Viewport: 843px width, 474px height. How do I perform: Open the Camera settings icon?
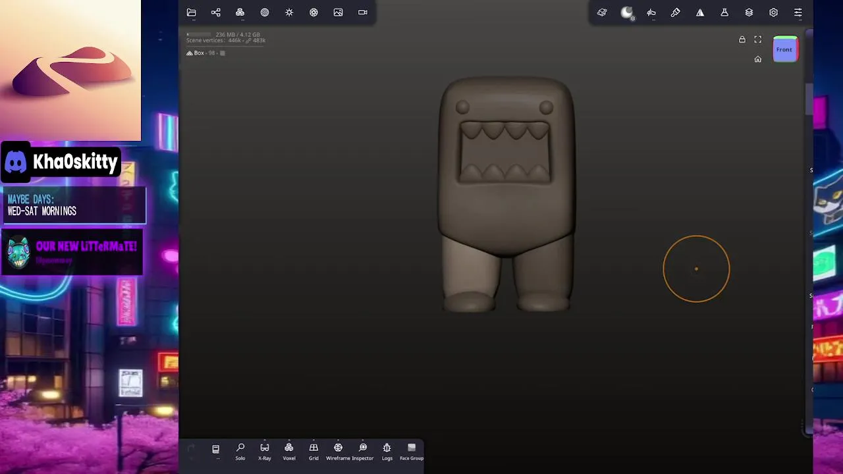click(363, 13)
